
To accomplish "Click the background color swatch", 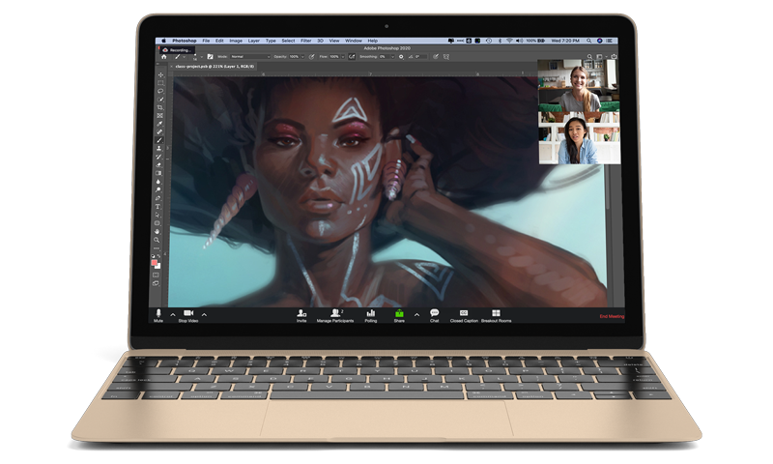I will click(157, 266).
